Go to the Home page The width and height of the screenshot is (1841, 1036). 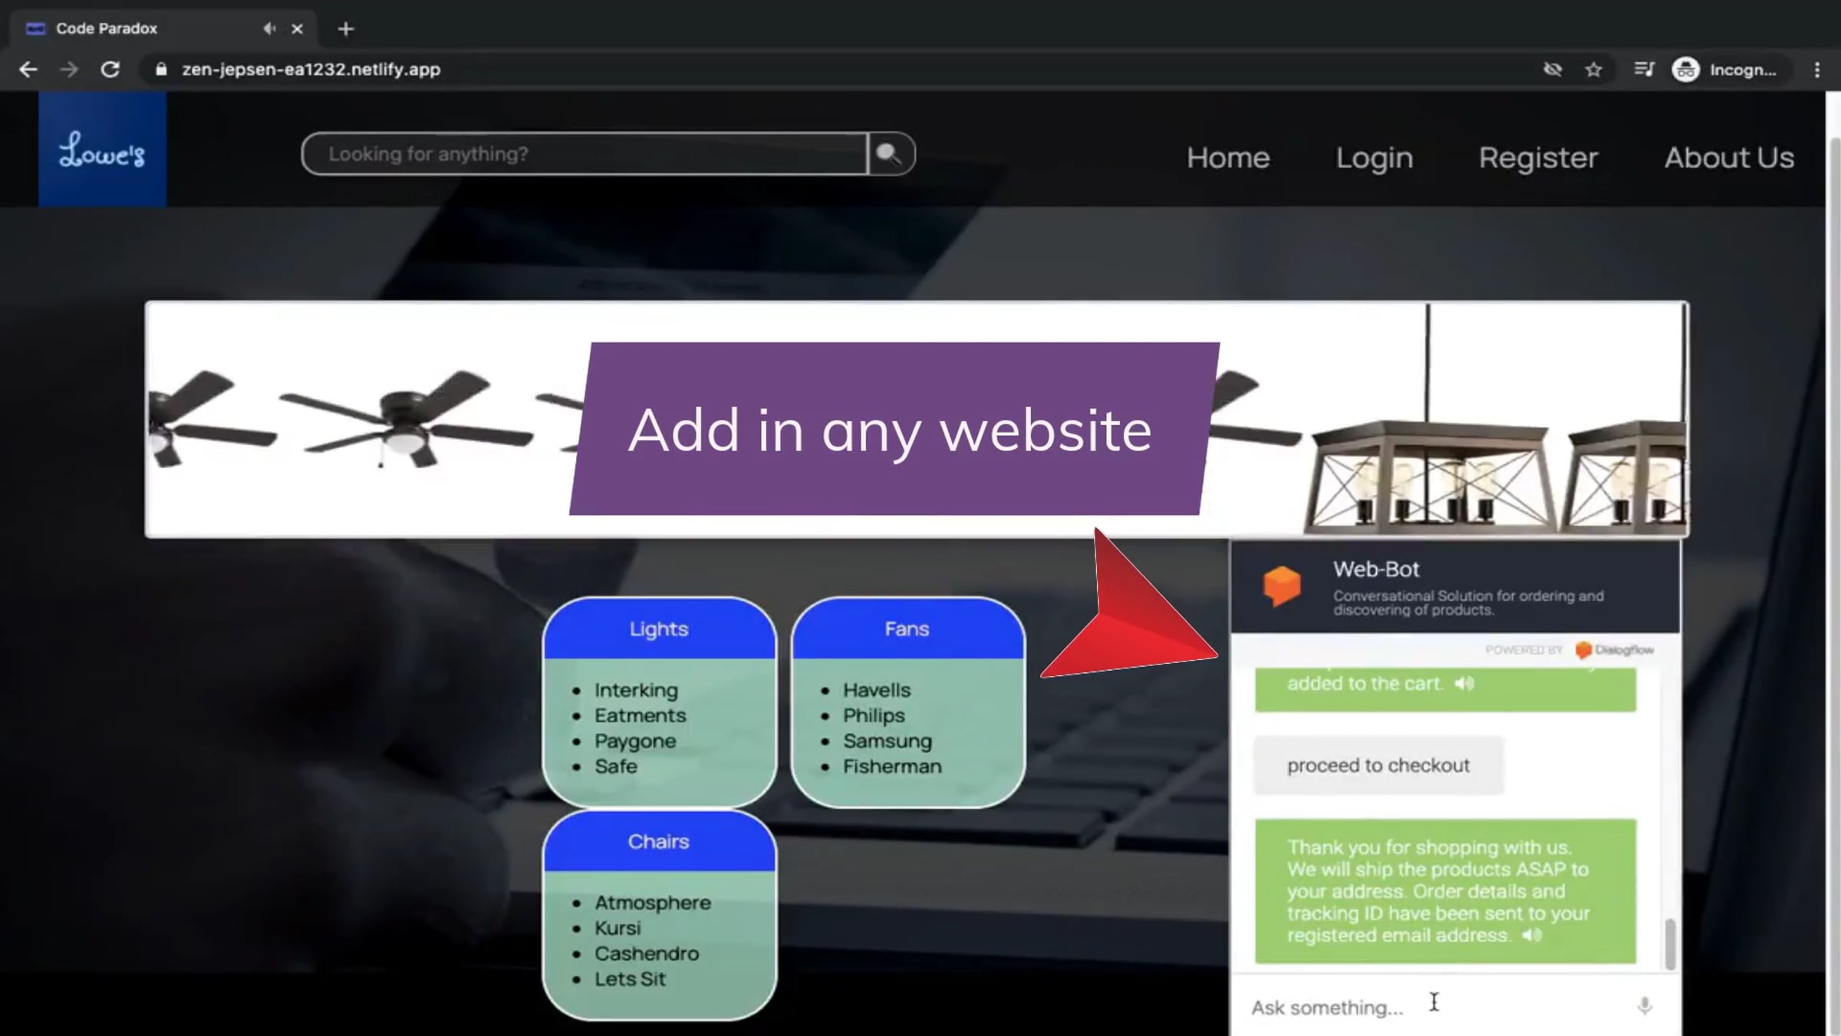click(1228, 157)
